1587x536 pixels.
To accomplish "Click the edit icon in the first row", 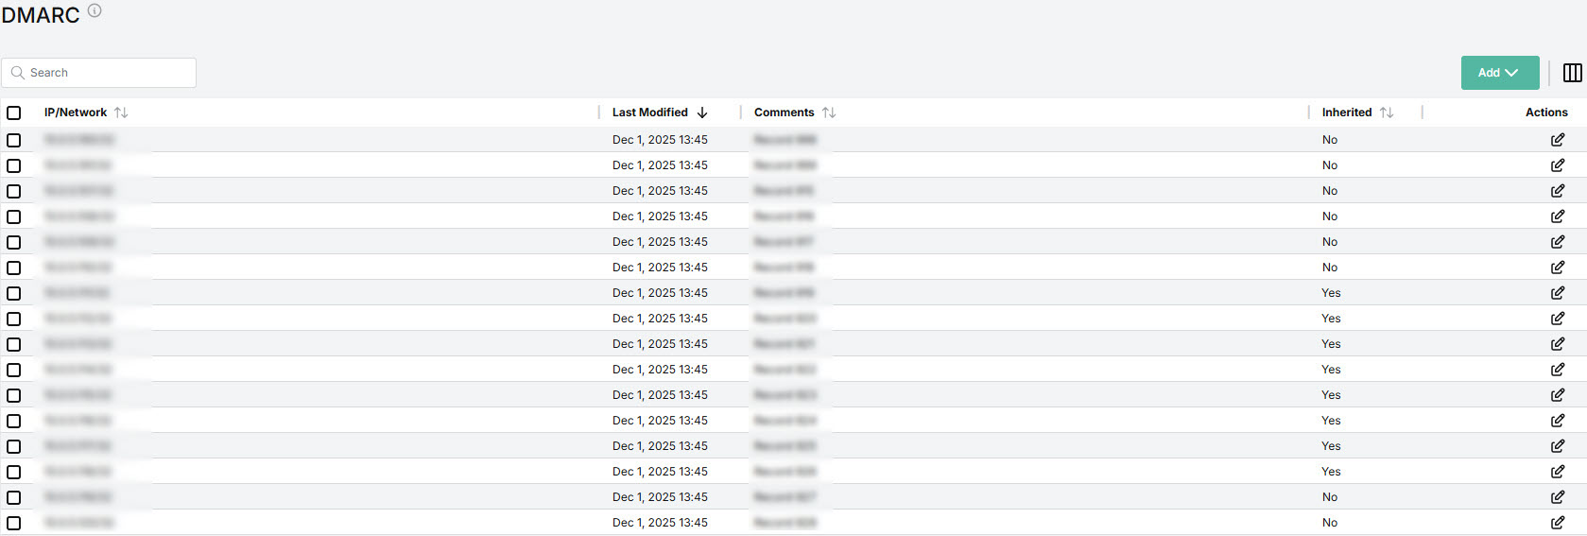I will [x=1558, y=140].
